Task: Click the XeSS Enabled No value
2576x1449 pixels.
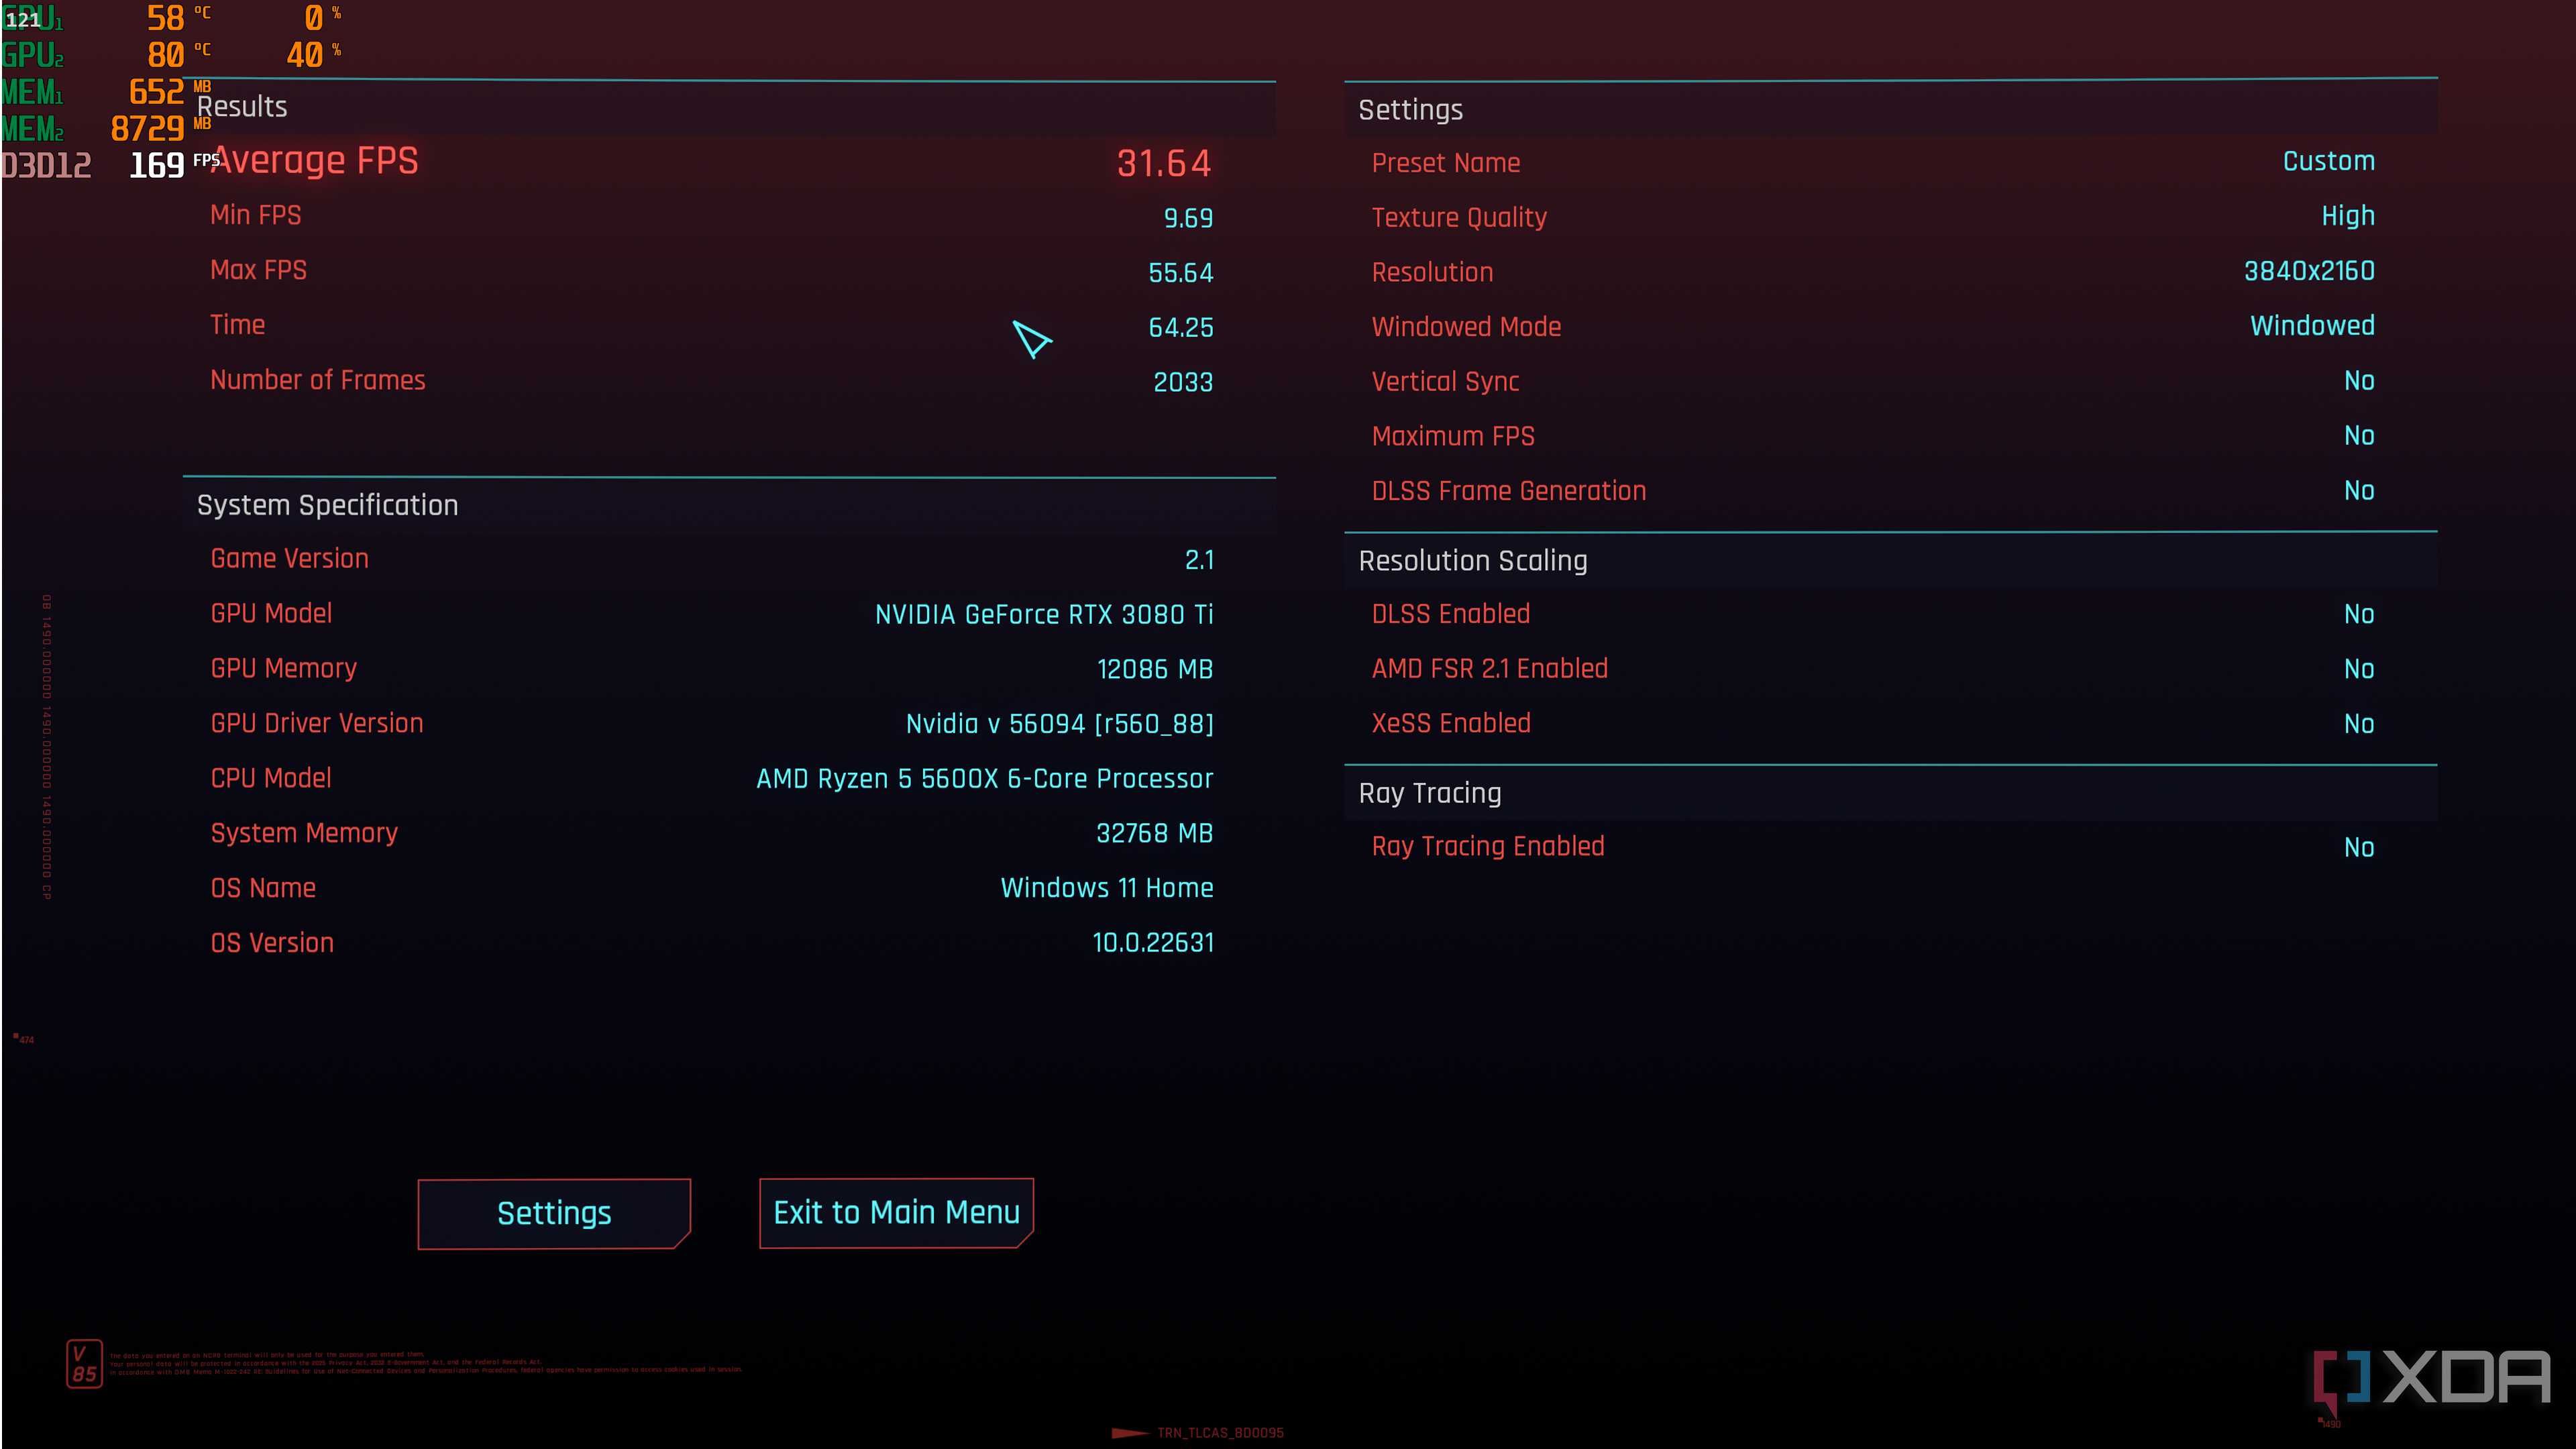Action: (x=2359, y=724)
